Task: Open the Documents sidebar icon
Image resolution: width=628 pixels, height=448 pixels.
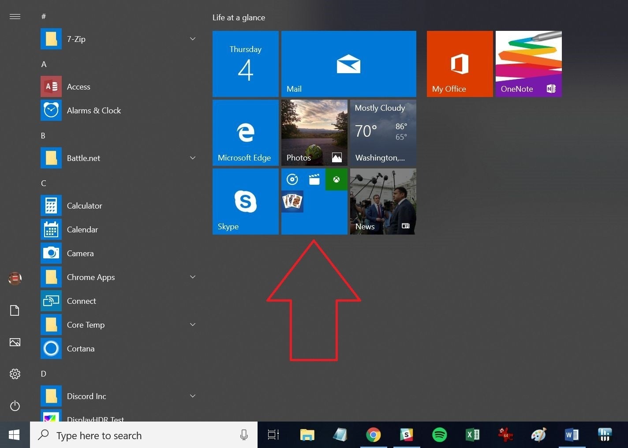Action: [x=15, y=310]
